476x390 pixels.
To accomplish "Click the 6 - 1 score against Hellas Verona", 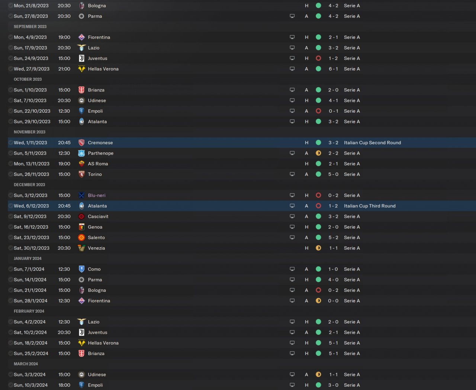I will [x=333, y=69].
